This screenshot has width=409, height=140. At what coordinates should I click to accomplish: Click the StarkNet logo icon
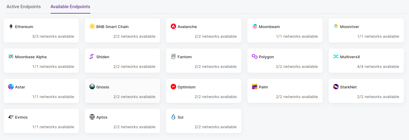click(336, 87)
